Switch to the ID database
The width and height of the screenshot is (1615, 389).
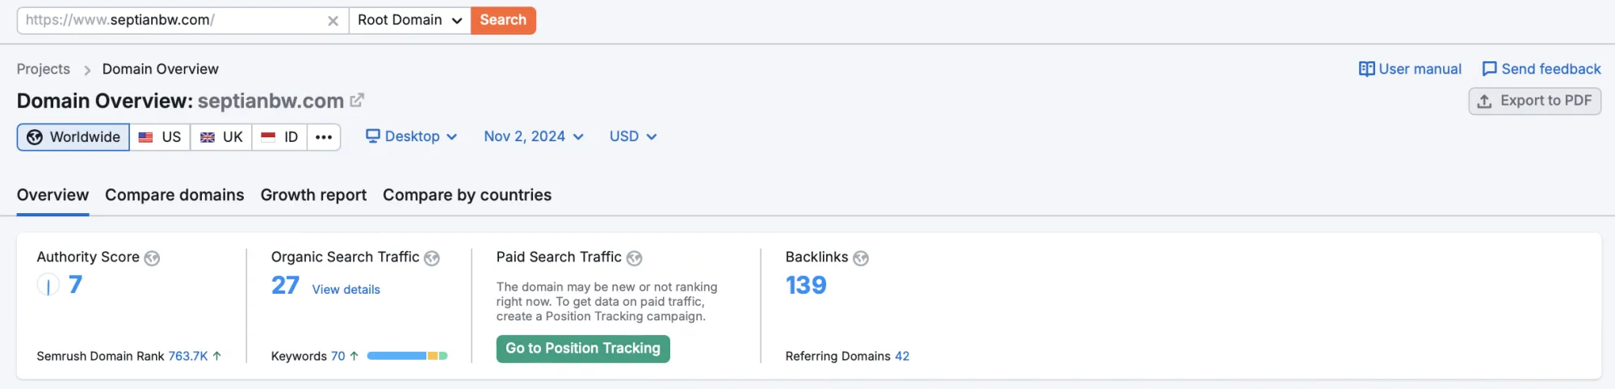pyautogui.click(x=279, y=137)
